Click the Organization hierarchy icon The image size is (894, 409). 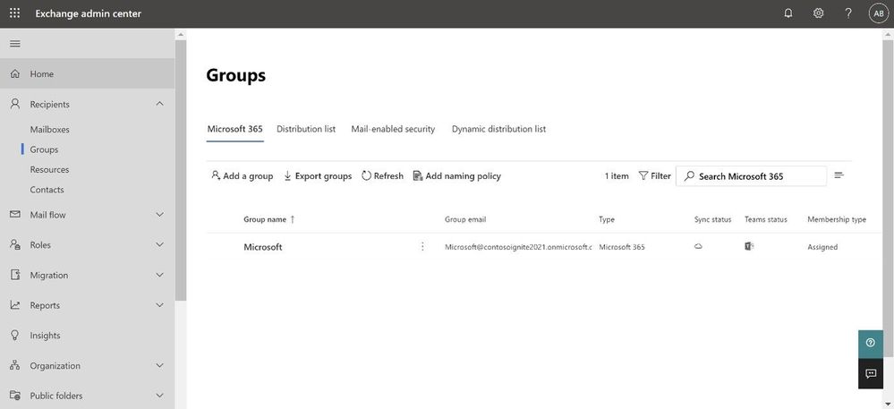pyautogui.click(x=15, y=365)
